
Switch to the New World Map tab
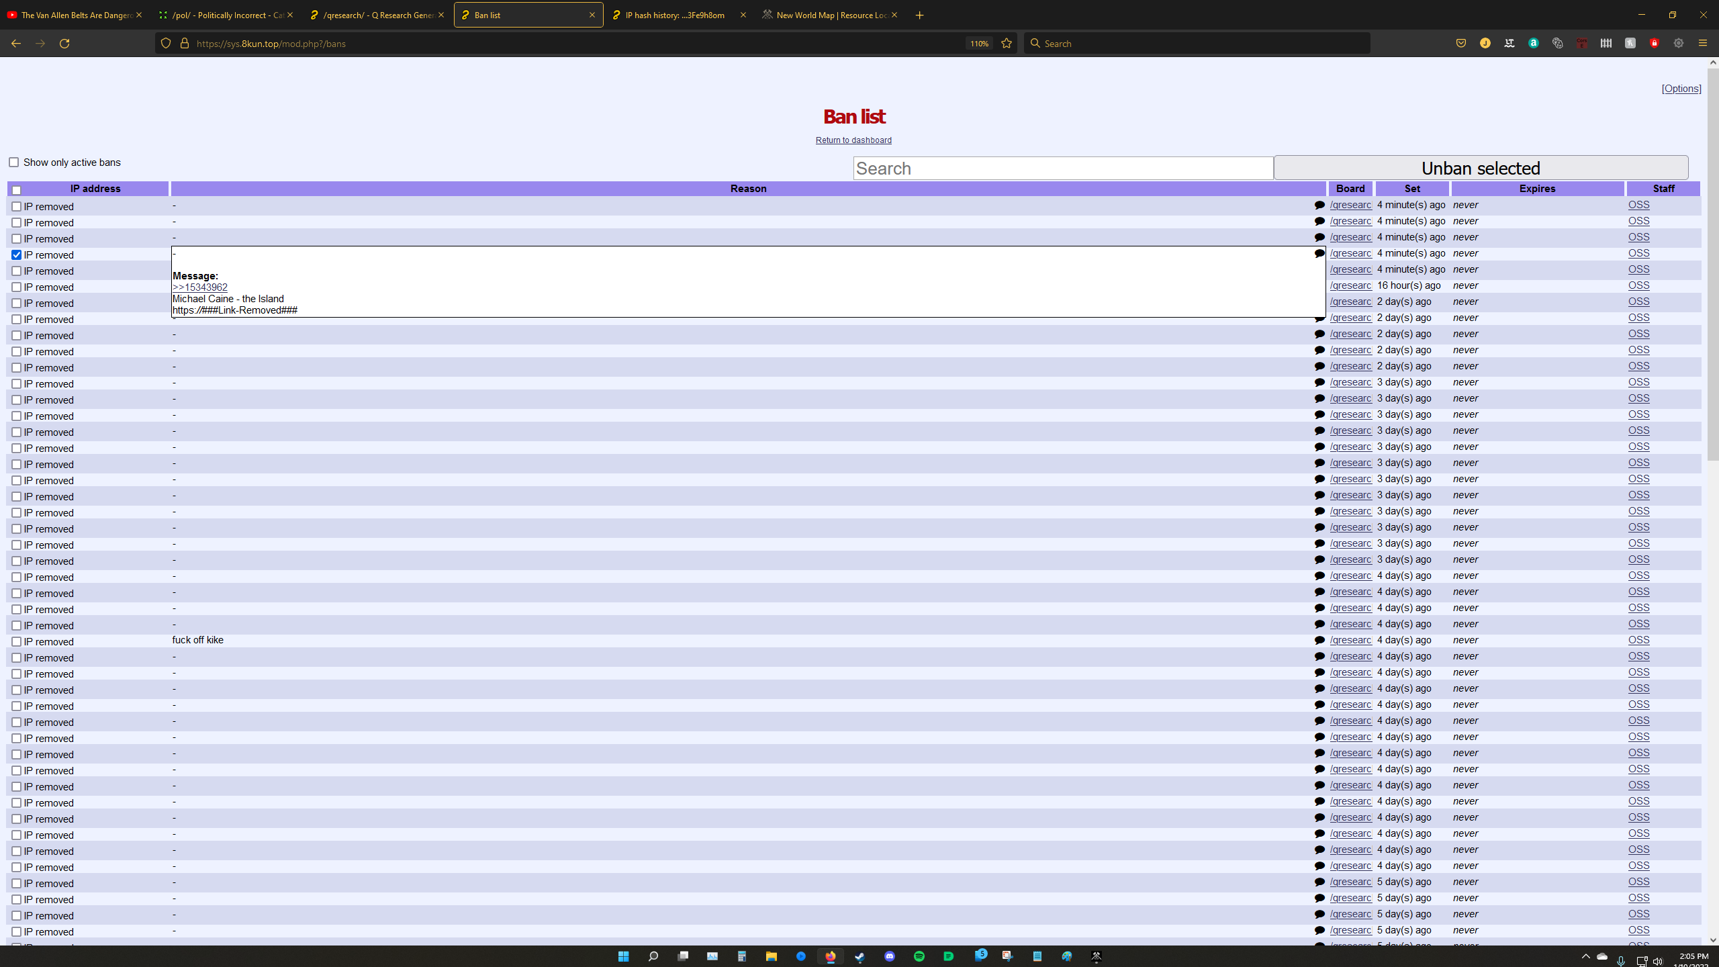(831, 15)
